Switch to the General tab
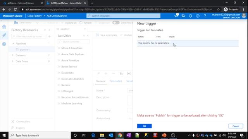 point(101,81)
